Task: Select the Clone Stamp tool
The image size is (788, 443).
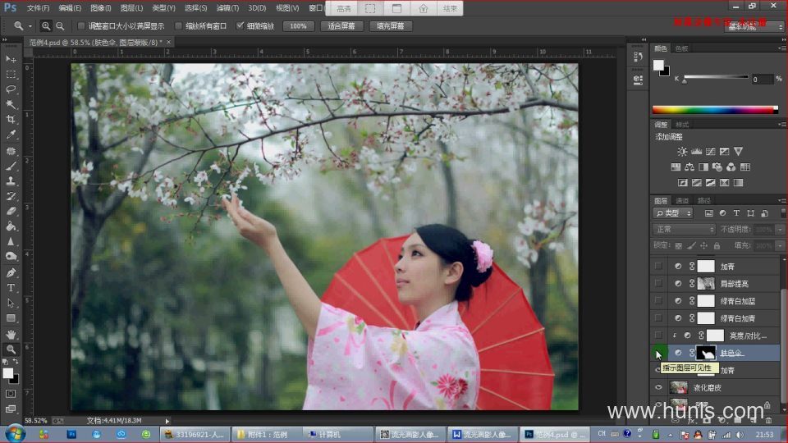Action: [11, 180]
